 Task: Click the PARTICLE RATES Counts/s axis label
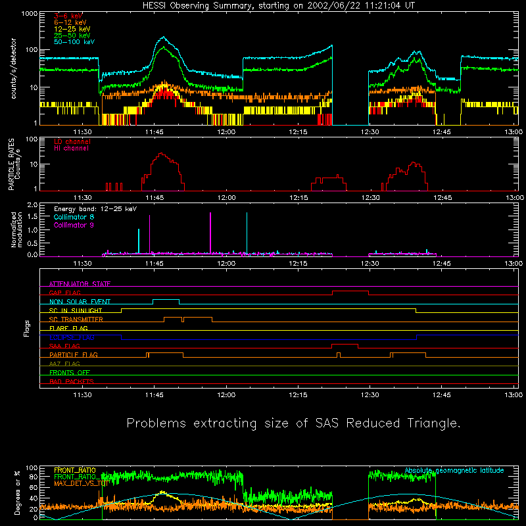14,164
